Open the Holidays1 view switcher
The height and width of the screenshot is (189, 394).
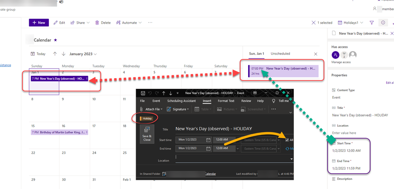tap(351, 22)
